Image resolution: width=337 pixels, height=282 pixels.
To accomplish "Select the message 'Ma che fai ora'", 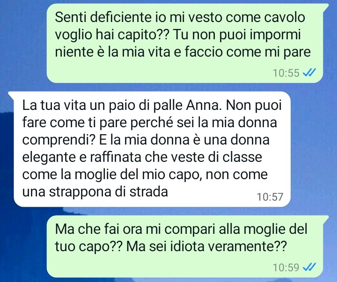I will (185, 246).
